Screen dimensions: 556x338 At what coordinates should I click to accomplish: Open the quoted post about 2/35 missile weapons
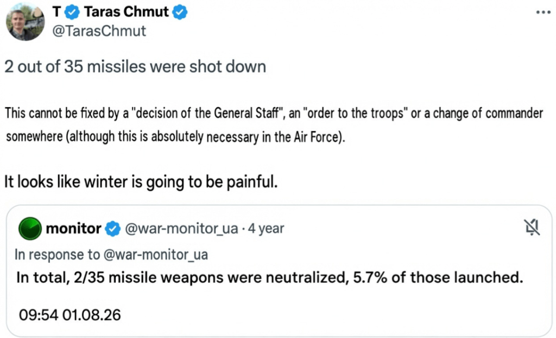(x=279, y=271)
